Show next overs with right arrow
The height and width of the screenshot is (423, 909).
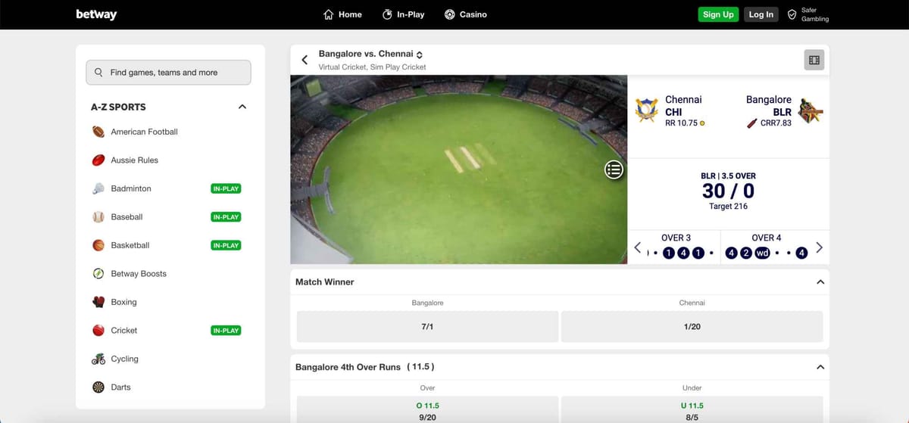pos(819,247)
